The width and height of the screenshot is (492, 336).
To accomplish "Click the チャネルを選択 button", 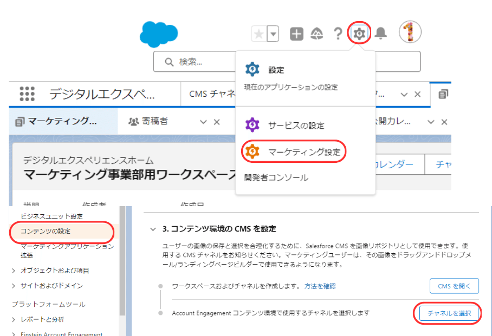I will coord(449,313).
